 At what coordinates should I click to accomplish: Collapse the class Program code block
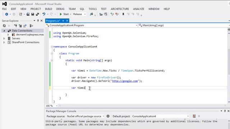52,53
